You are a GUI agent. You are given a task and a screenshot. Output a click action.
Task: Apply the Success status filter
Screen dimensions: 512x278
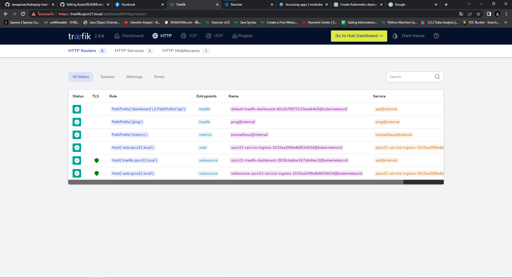(107, 77)
